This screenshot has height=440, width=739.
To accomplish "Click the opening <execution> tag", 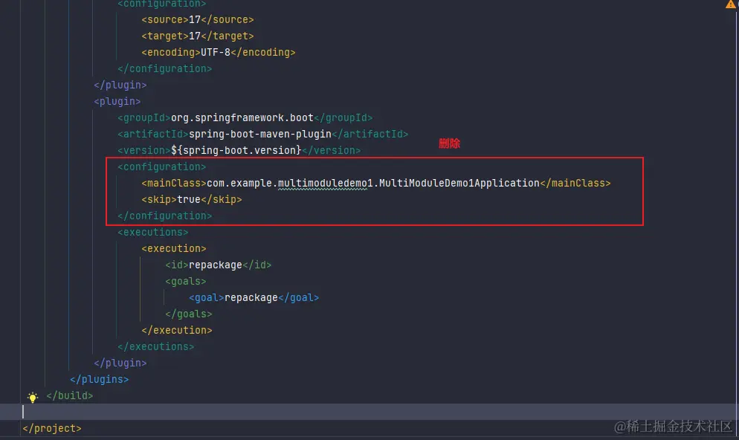I will pyautogui.click(x=174, y=249).
